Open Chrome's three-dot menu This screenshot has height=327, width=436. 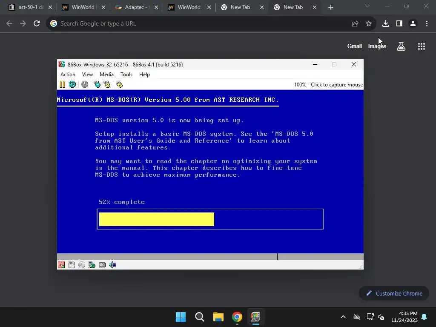427,24
